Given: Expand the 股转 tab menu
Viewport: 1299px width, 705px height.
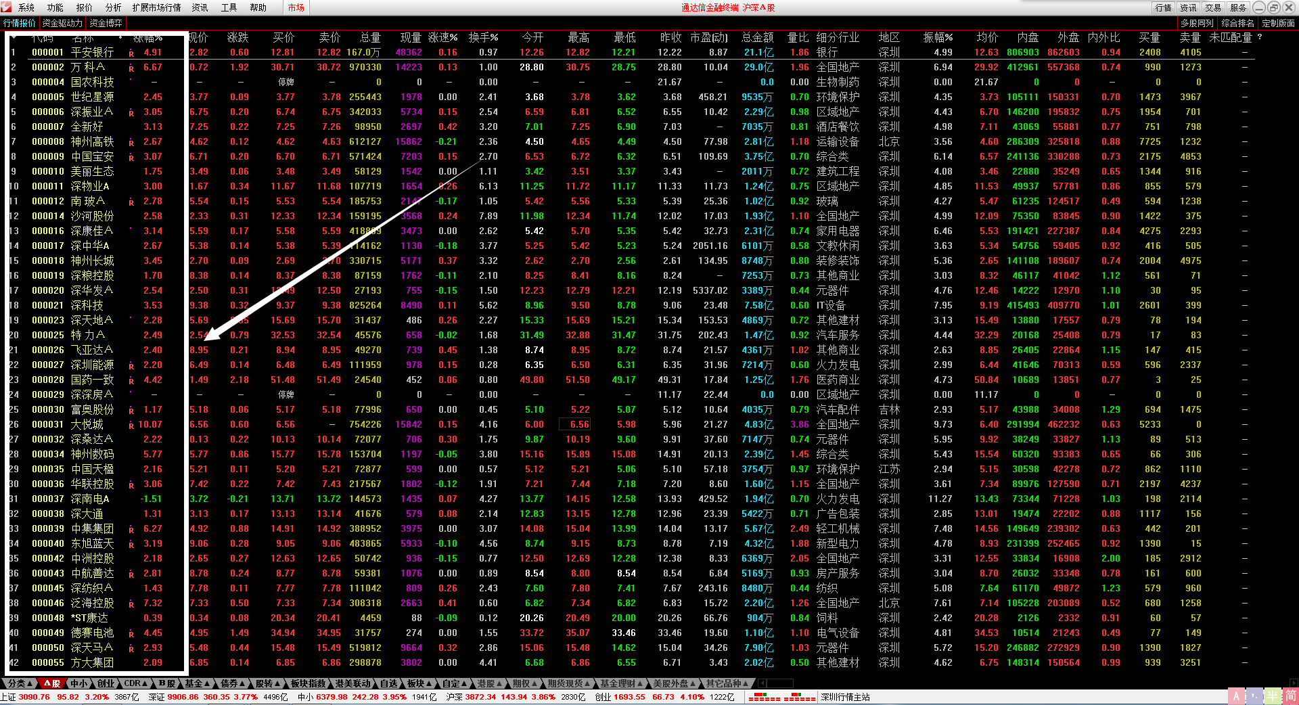Looking at the screenshot, I should [x=269, y=683].
